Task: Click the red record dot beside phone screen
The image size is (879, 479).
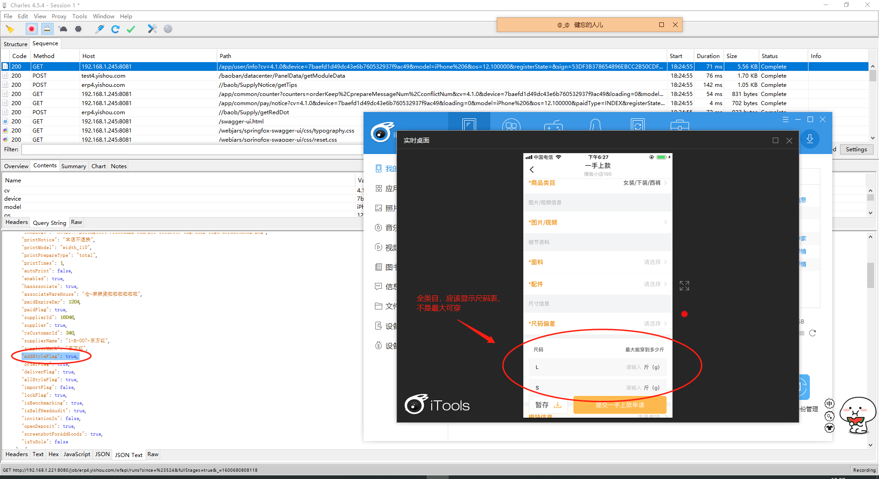Action: click(684, 314)
